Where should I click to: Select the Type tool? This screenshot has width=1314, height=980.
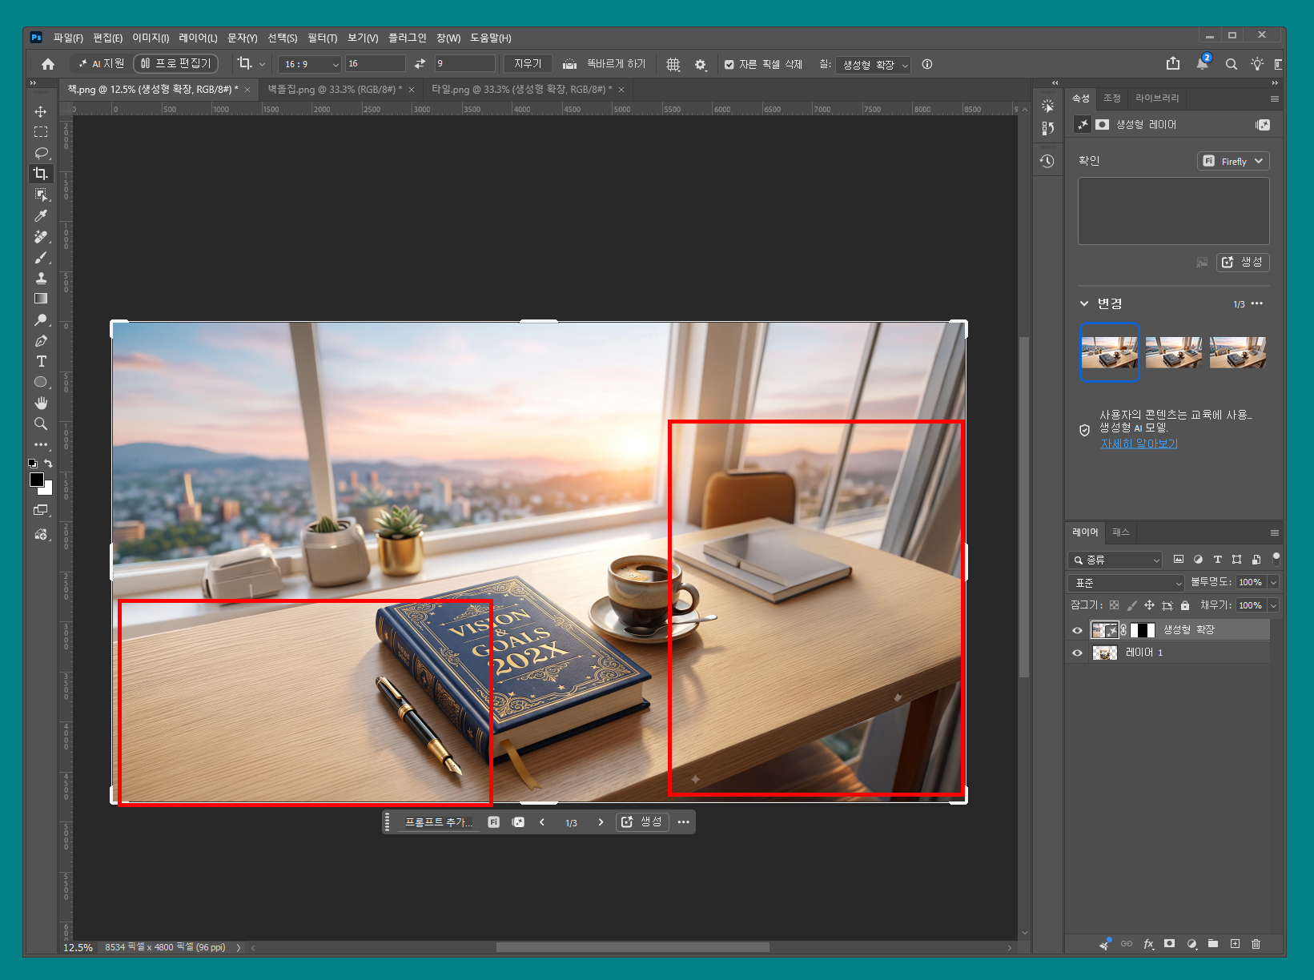click(x=41, y=361)
